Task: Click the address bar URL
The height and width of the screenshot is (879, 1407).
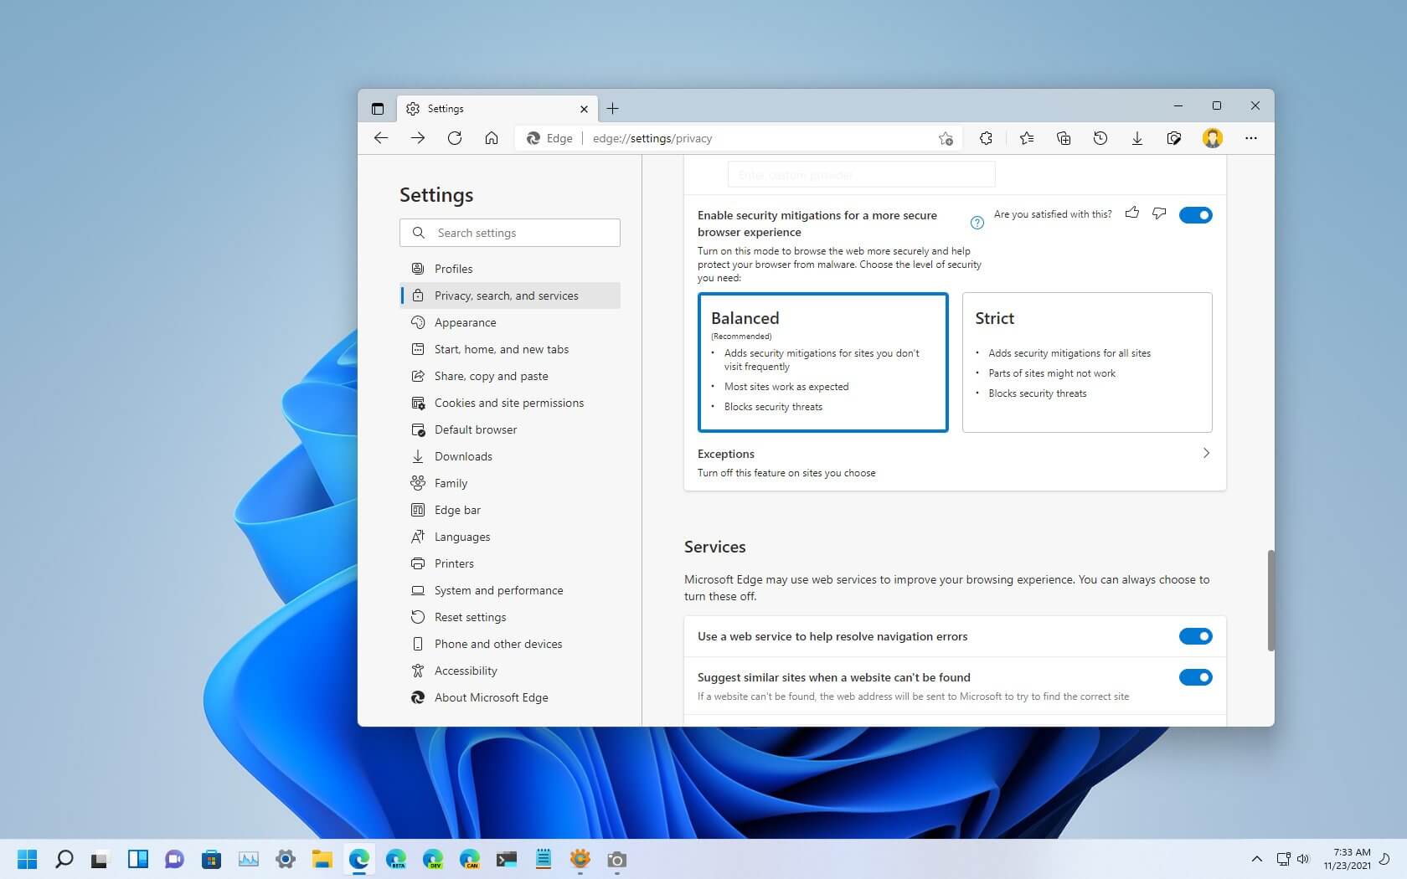Action: coord(652,139)
